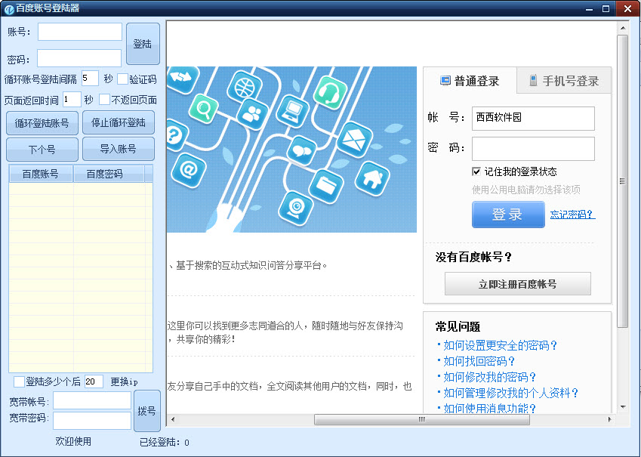This screenshot has height=457, width=641.
Task: Click the horizontal scrollbar thumb
Action: [421, 419]
